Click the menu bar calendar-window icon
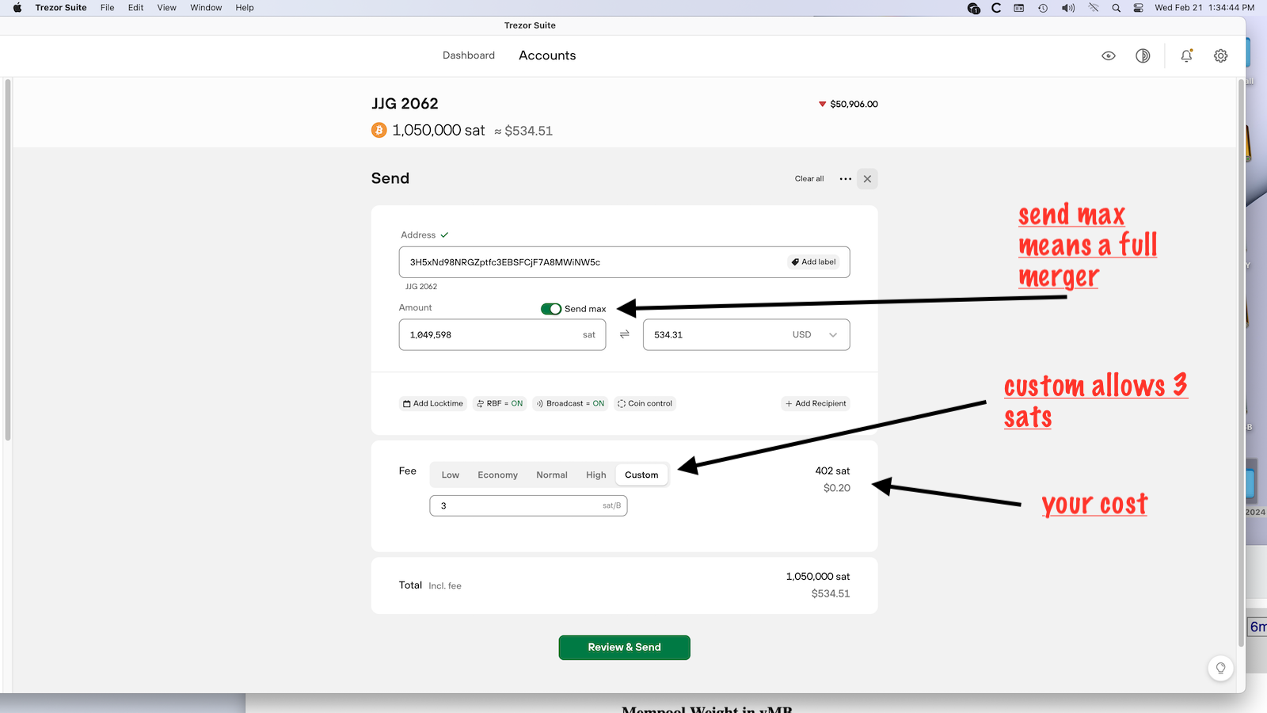This screenshot has width=1267, height=713. [1019, 8]
